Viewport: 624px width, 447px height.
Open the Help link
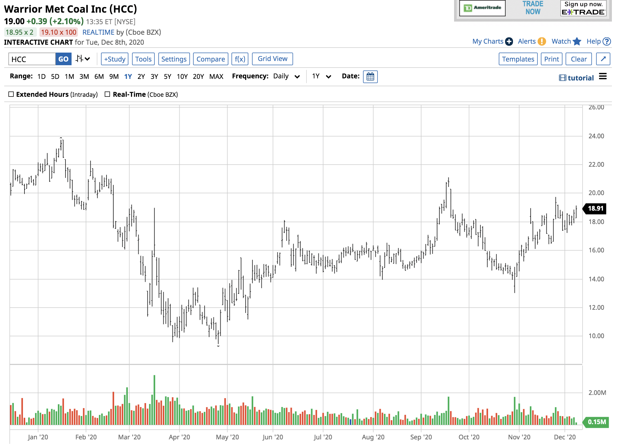pyautogui.click(x=593, y=42)
